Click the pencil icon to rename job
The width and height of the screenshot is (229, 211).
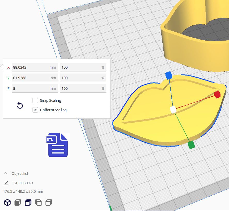click(x=6, y=183)
